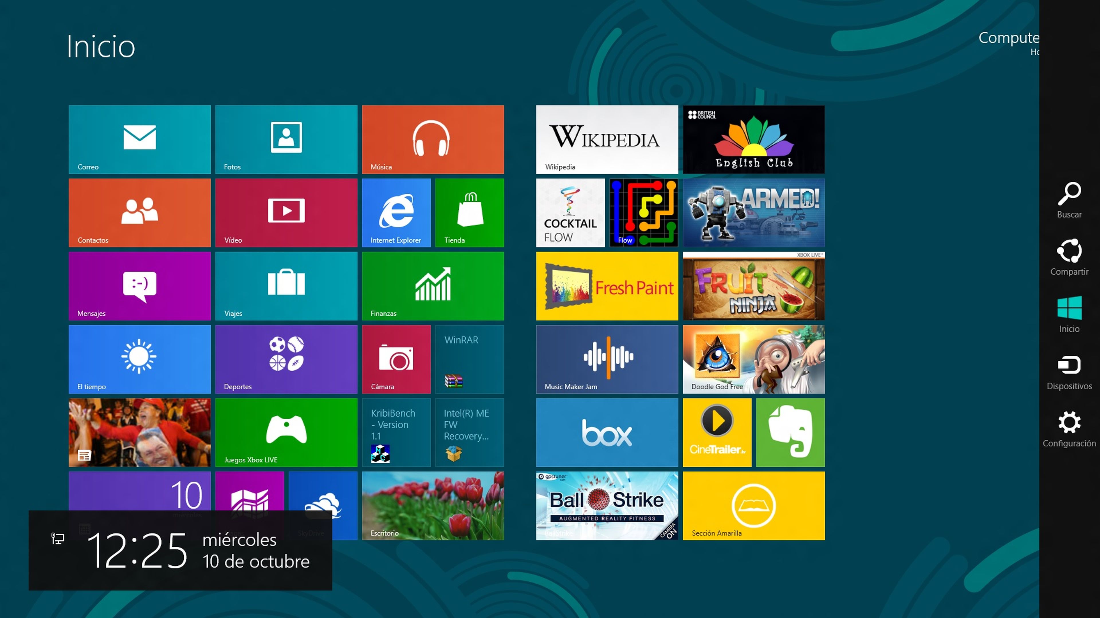Image resolution: width=1100 pixels, height=618 pixels.
Task: Launch Juegos Xbox LIVE tile
Action: coord(286,432)
